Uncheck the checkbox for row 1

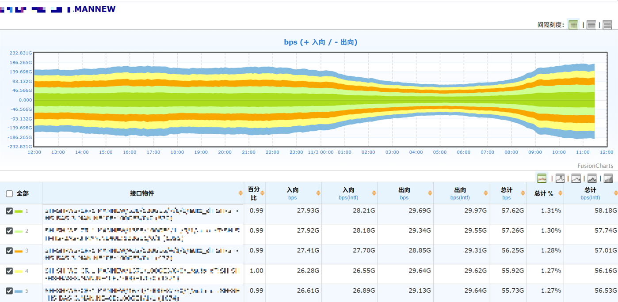[x=9, y=211]
